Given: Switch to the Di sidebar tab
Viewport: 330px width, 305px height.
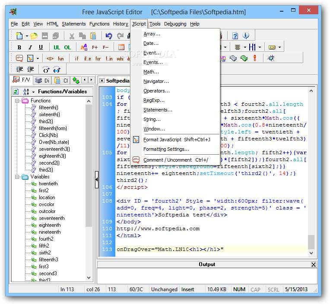Looking at the screenshot, I should coord(42,80).
